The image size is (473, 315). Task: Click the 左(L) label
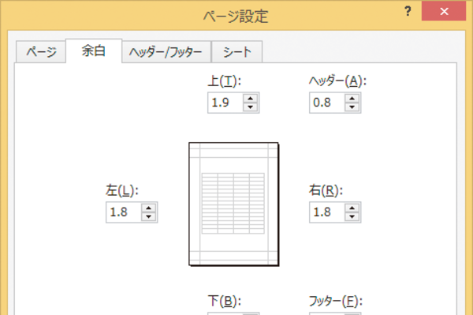(122, 190)
